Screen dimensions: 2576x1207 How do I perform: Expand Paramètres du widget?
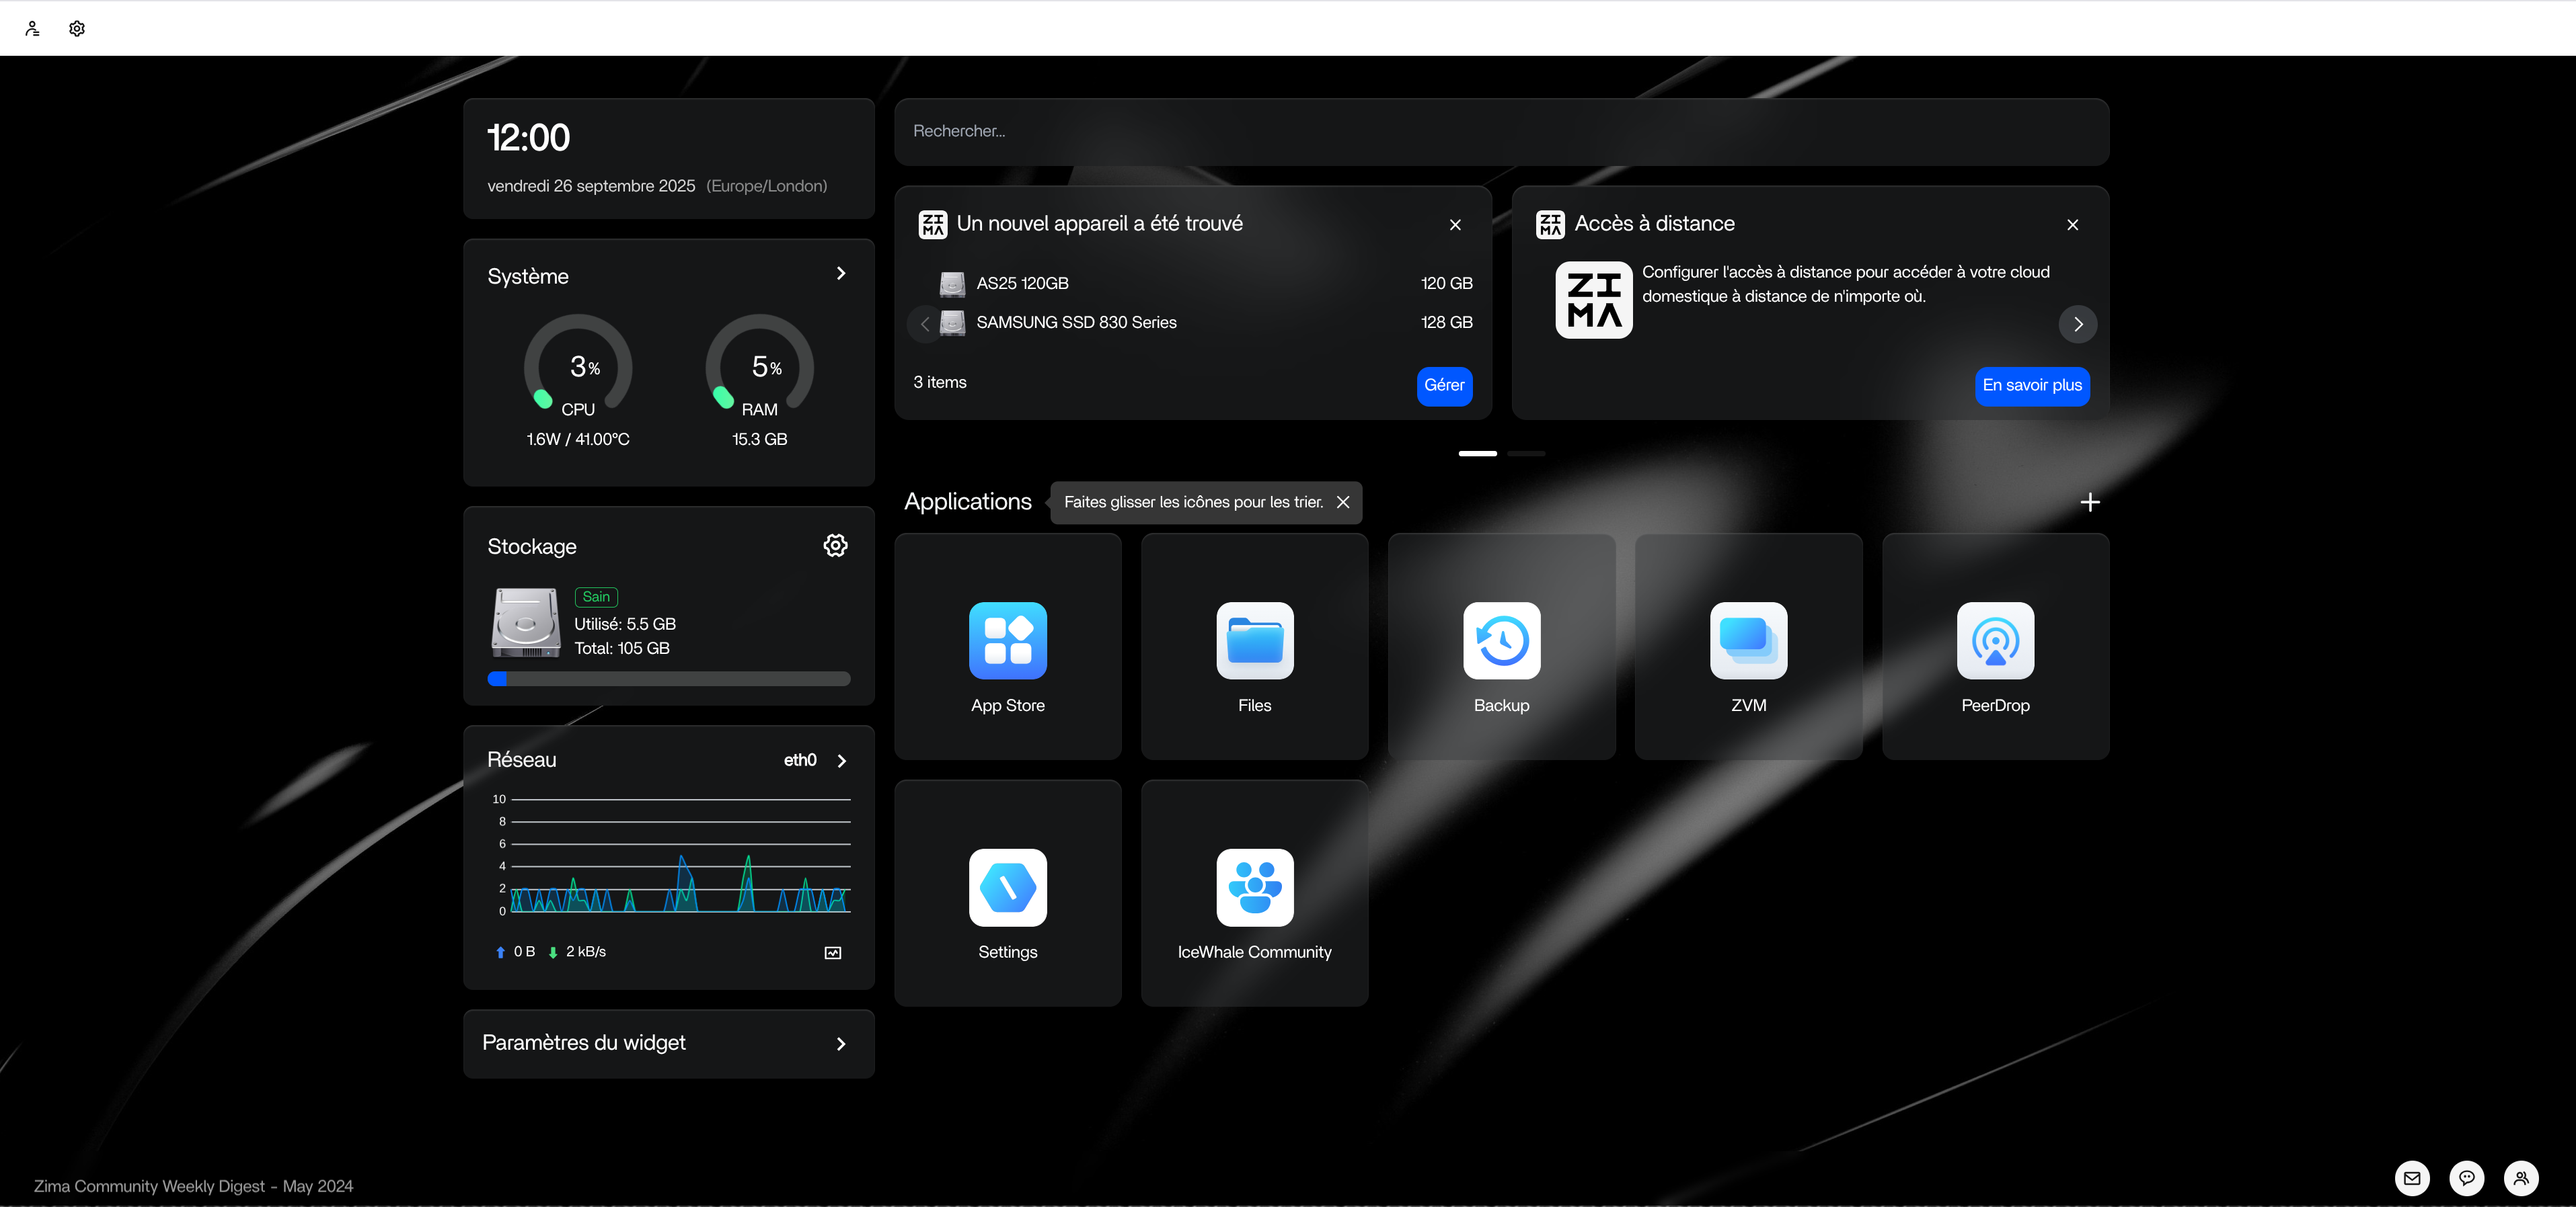[841, 1044]
